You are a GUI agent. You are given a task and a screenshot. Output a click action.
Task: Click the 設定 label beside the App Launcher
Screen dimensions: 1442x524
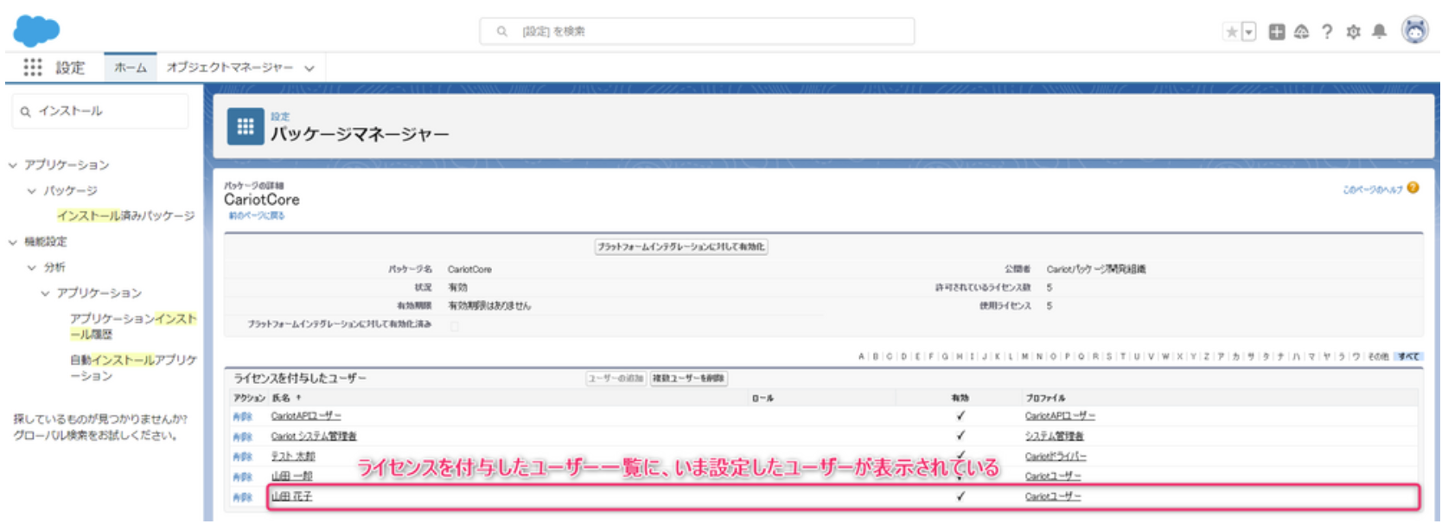coord(71,67)
